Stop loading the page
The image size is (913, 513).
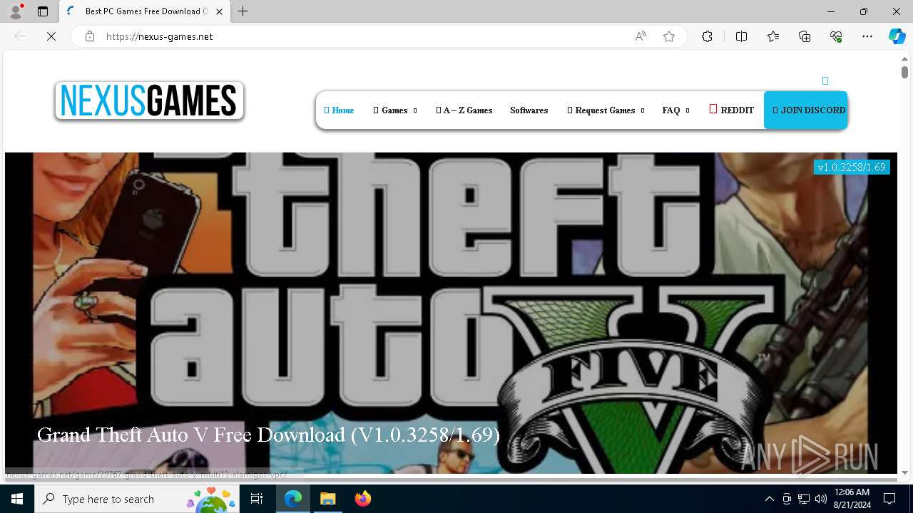[x=51, y=36]
